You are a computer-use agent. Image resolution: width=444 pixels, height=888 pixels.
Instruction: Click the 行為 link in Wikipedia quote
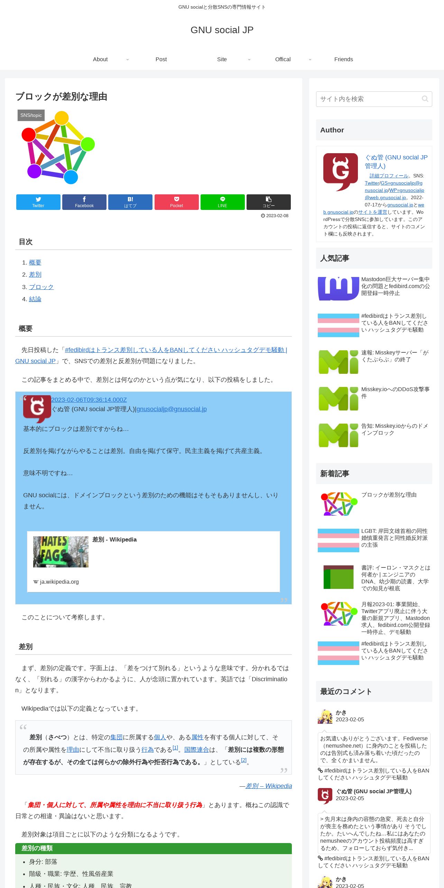148,750
